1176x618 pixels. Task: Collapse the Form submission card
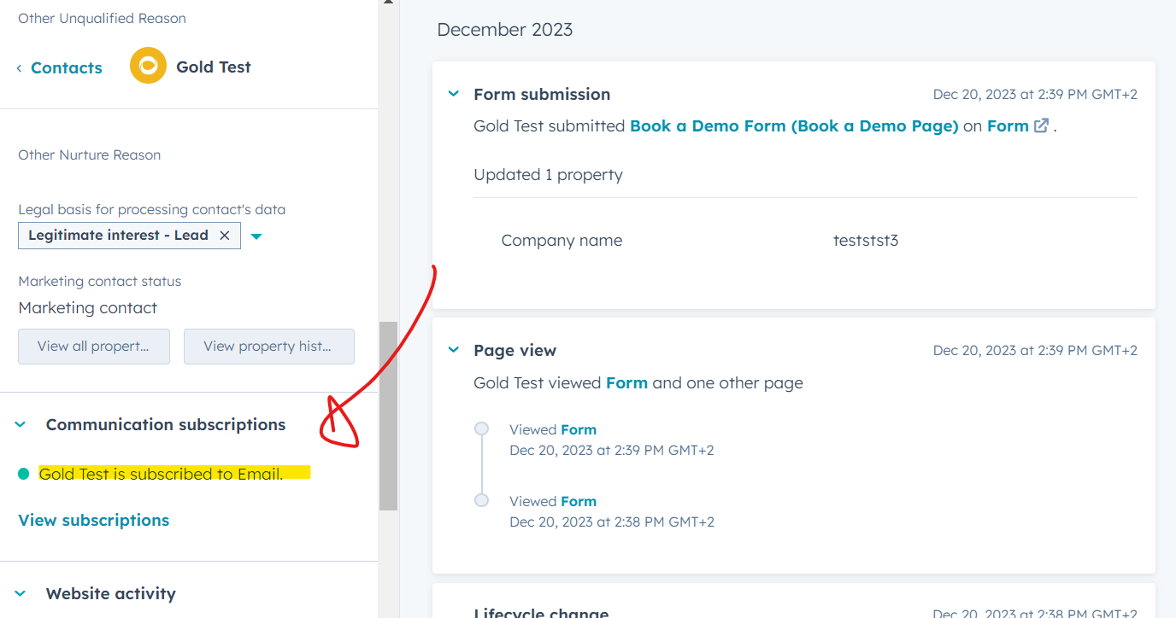click(454, 94)
